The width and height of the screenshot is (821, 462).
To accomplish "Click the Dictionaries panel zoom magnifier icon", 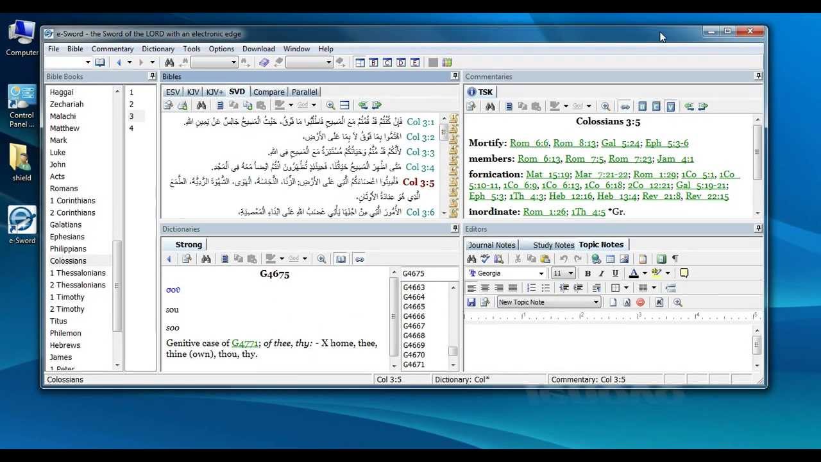I will tap(321, 259).
